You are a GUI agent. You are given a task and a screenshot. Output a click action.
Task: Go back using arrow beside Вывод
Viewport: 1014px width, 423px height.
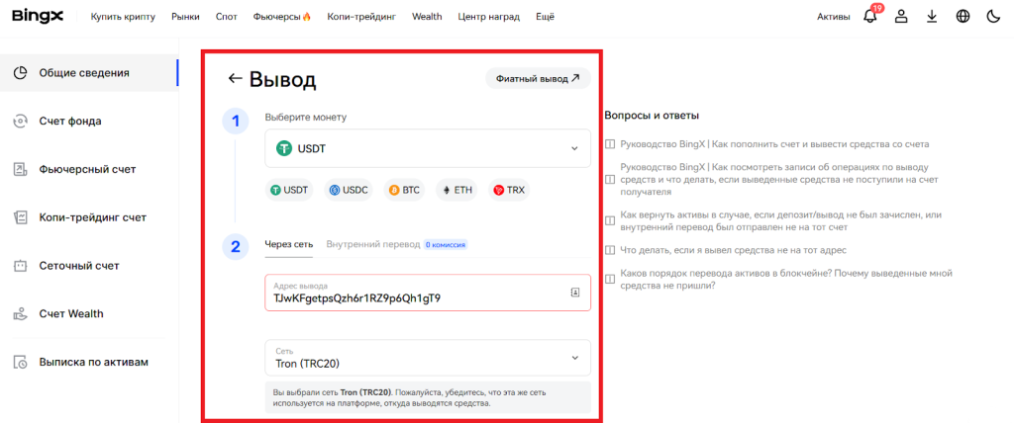pyautogui.click(x=234, y=79)
